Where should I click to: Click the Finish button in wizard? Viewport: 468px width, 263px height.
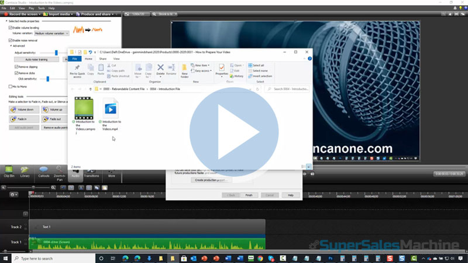click(x=249, y=194)
